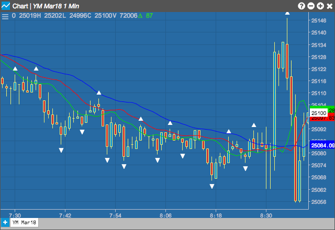Click the white 25100 last price label
Screen dimensions: 335x230
click(319, 113)
